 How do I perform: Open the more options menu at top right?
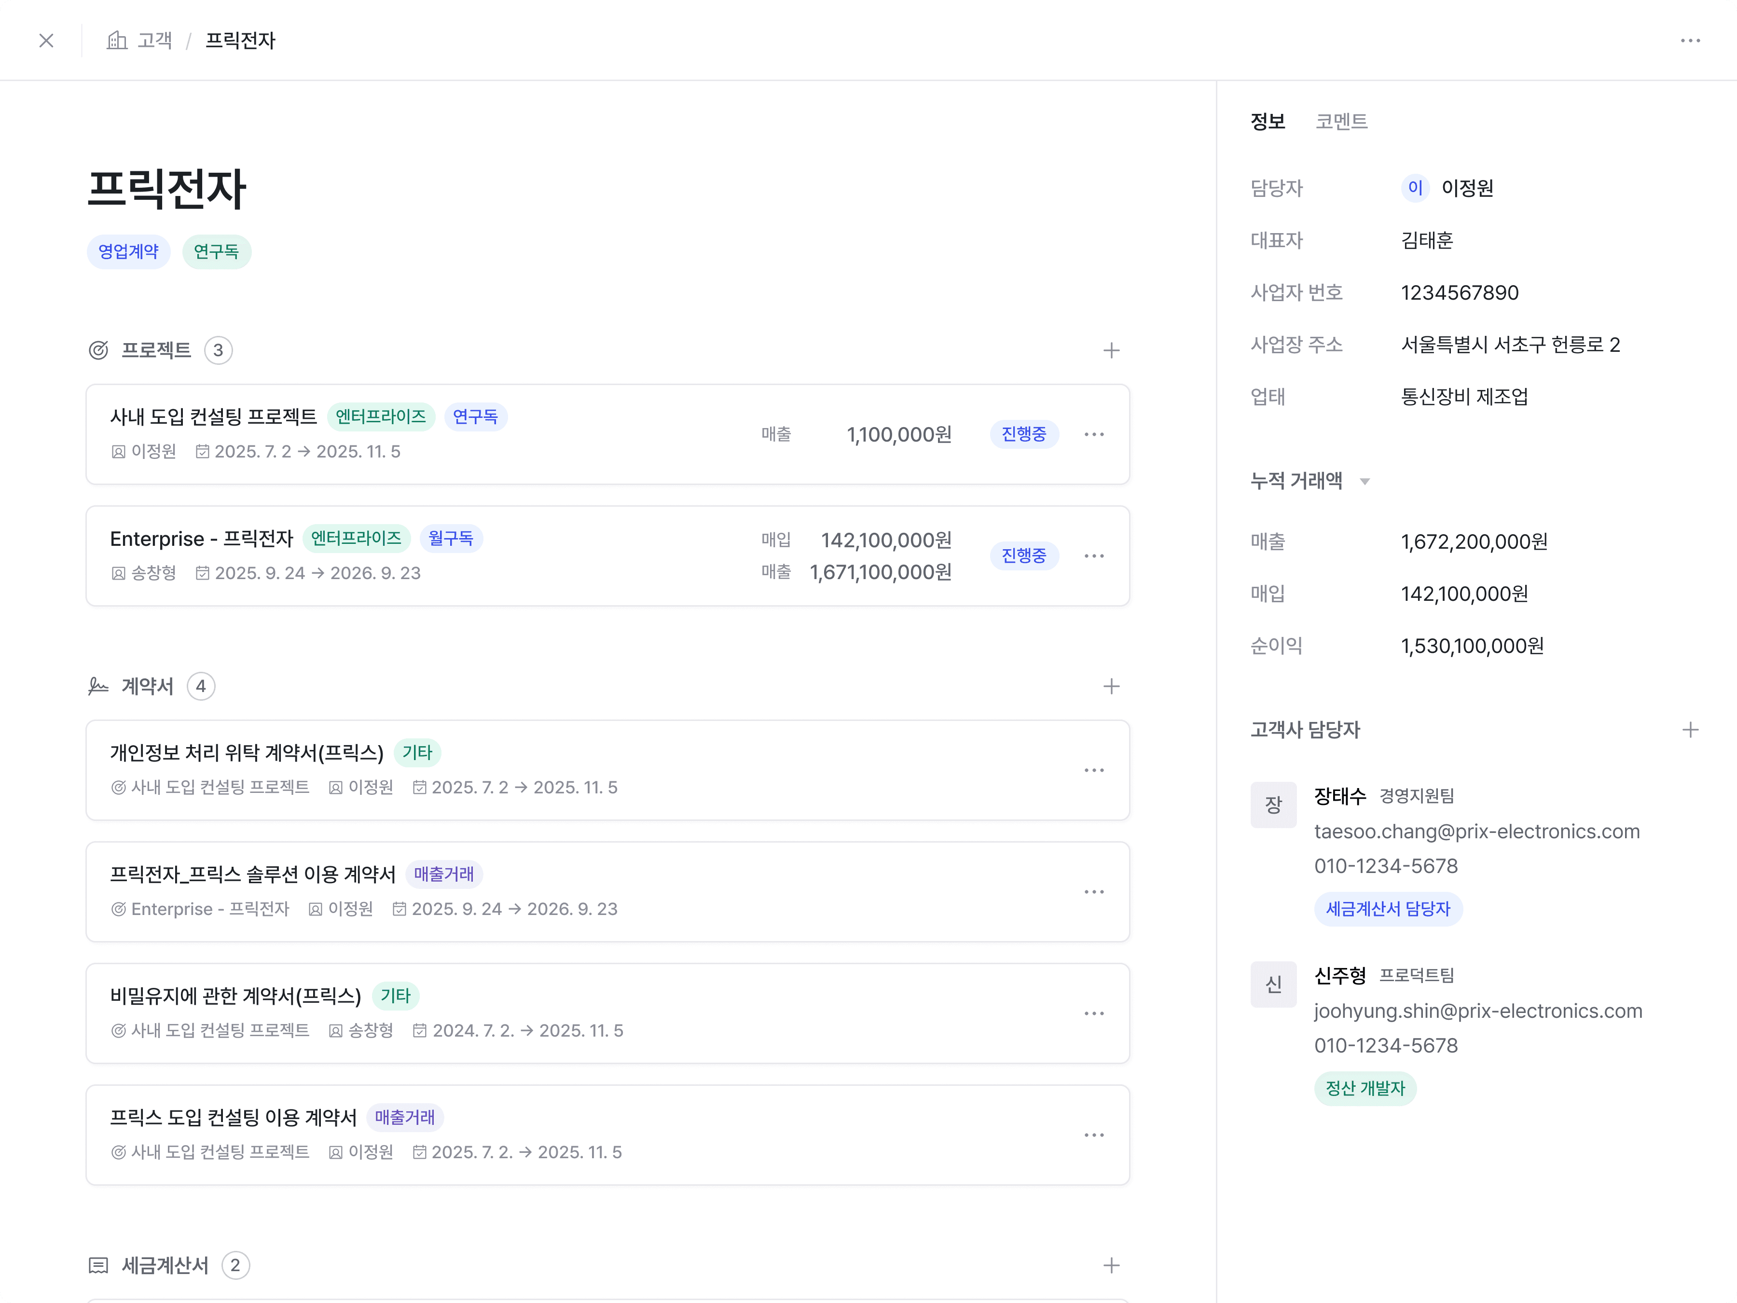click(x=1690, y=41)
